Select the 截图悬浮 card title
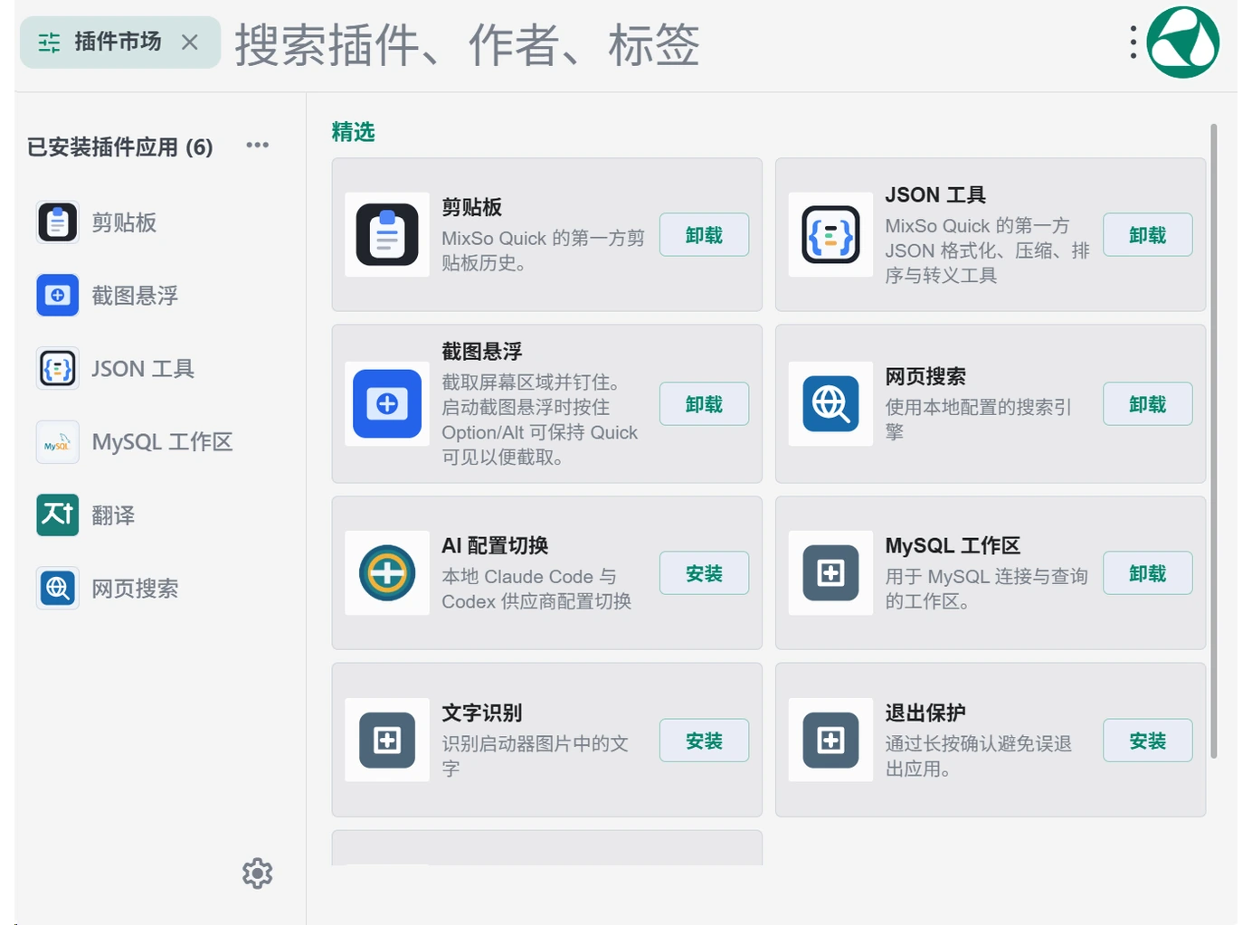The height and width of the screenshot is (925, 1252). click(x=481, y=351)
